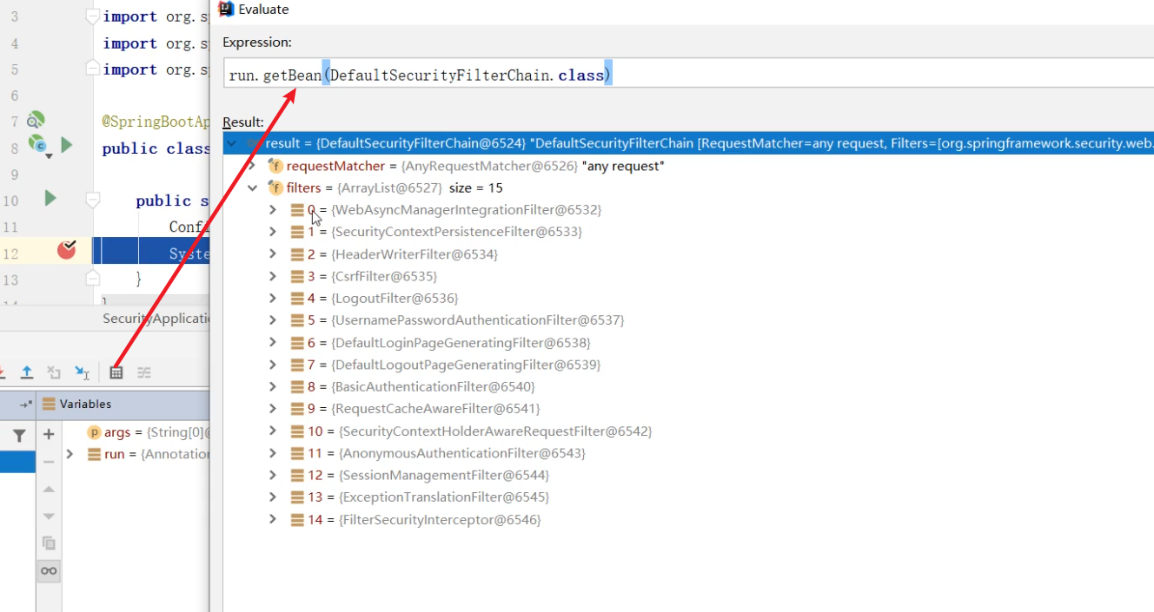Collapse the main method fold marker at line 10

93,201
